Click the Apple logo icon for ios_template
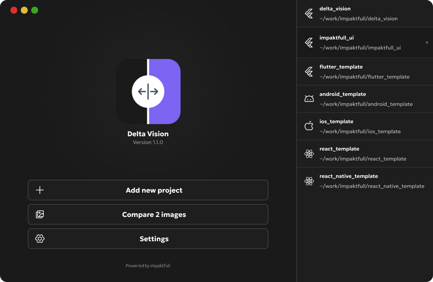Viewport: 433px width, 282px height. coord(309,126)
